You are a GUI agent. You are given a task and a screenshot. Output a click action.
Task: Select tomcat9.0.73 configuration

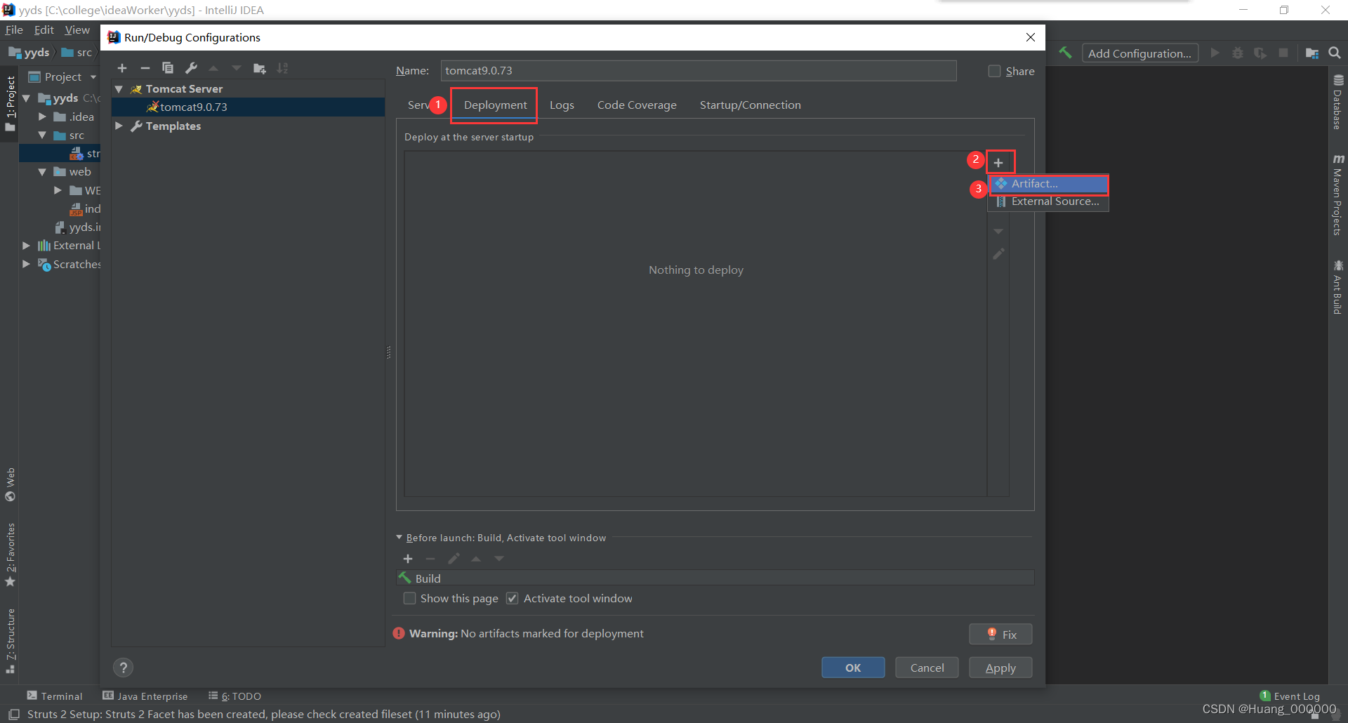[248, 107]
